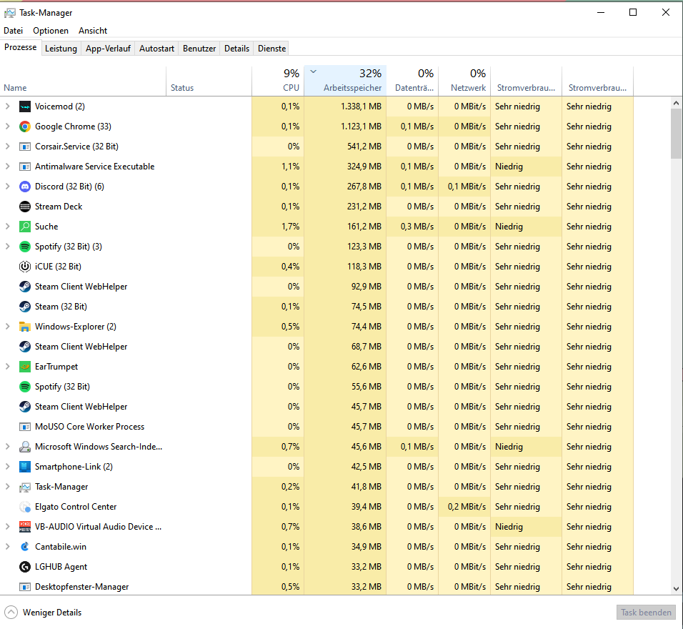Click the Antimalware Service Executable icon
The width and height of the screenshot is (683, 629).
(x=25, y=167)
